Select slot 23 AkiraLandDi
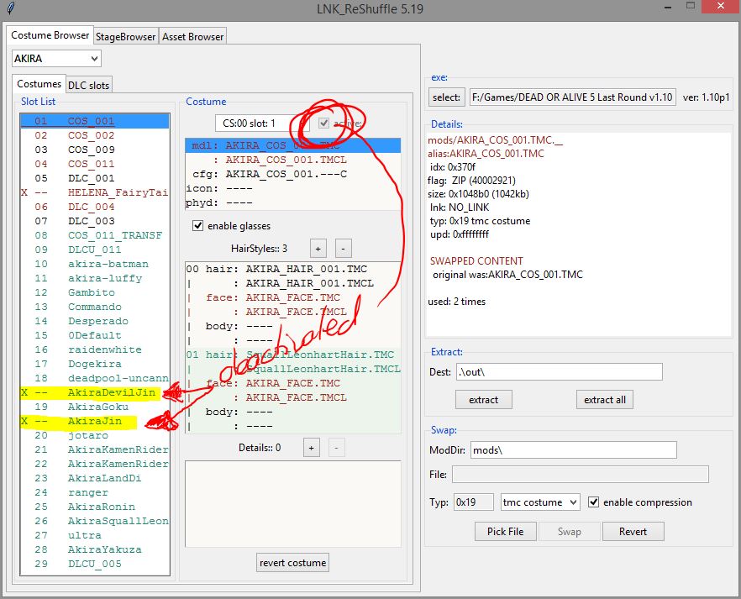The height and width of the screenshot is (599, 741). pos(94,478)
